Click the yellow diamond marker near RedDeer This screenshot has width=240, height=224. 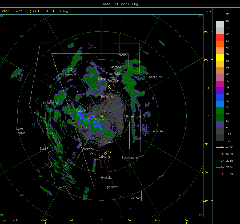110,87
